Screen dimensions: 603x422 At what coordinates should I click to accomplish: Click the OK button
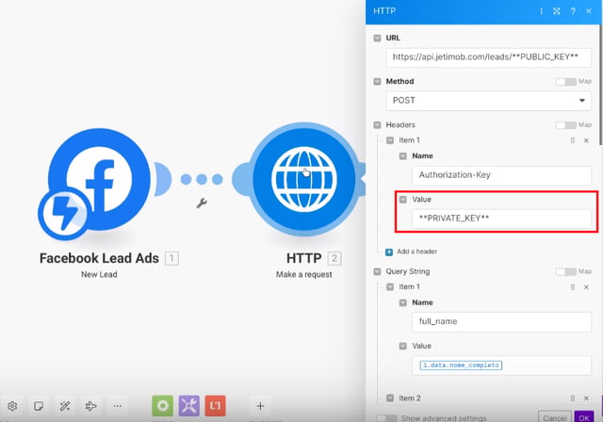click(x=584, y=418)
